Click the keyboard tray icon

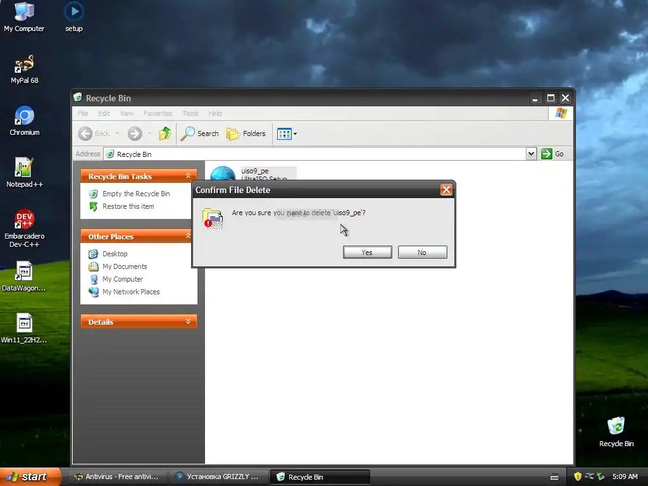click(x=554, y=477)
